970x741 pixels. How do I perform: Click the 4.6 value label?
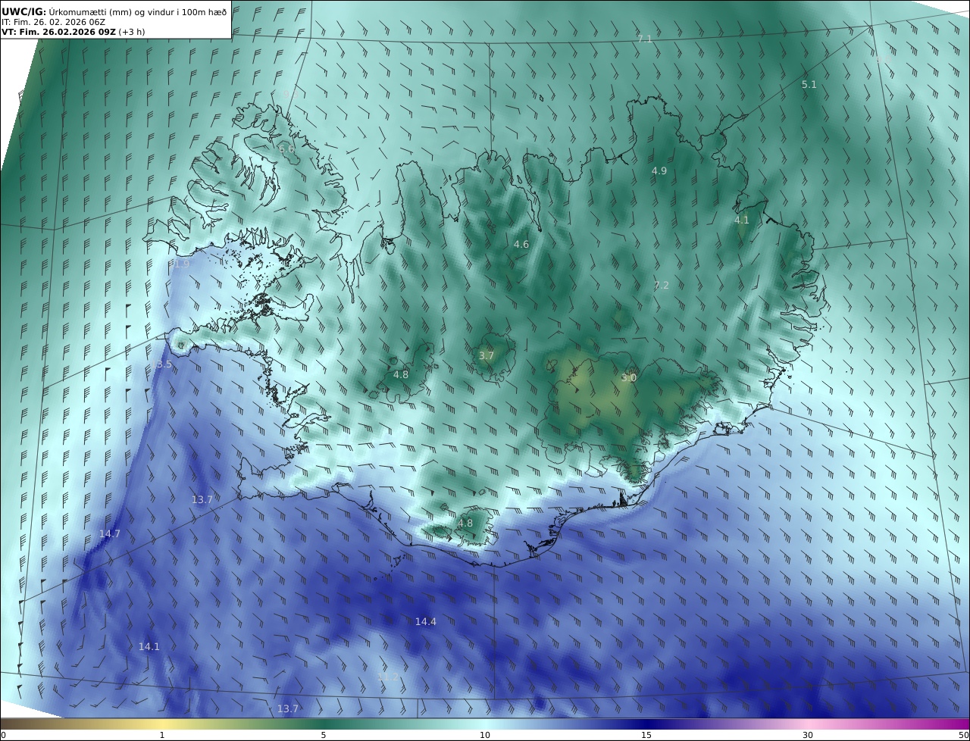[x=521, y=245]
